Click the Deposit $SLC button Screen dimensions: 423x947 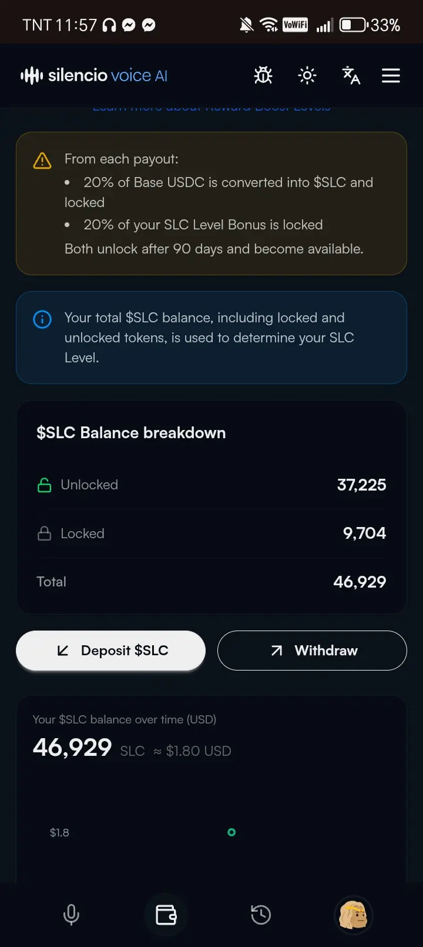[110, 651]
